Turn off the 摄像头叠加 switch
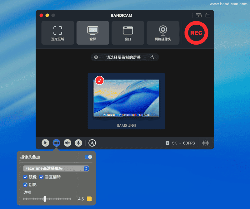 click(x=88, y=157)
